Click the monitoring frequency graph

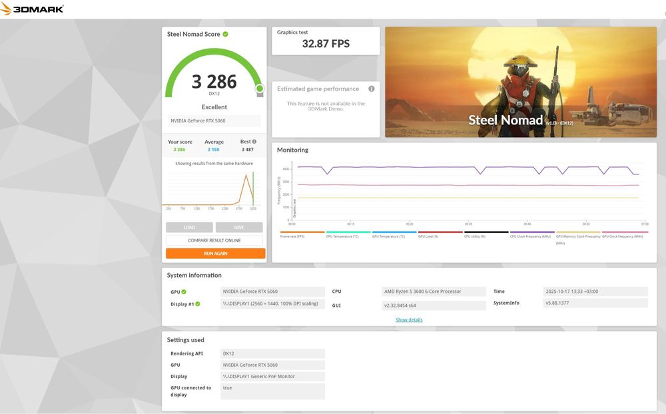(x=463, y=193)
